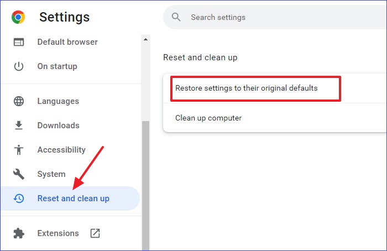Click the sidebar scrollbar up arrow
Viewport: 387px width, 251px height.
click(146, 39)
